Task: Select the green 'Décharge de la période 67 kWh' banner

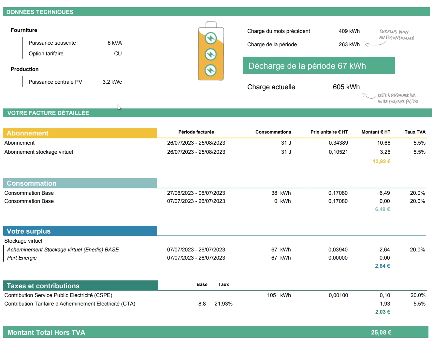Action: [x=319, y=65]
